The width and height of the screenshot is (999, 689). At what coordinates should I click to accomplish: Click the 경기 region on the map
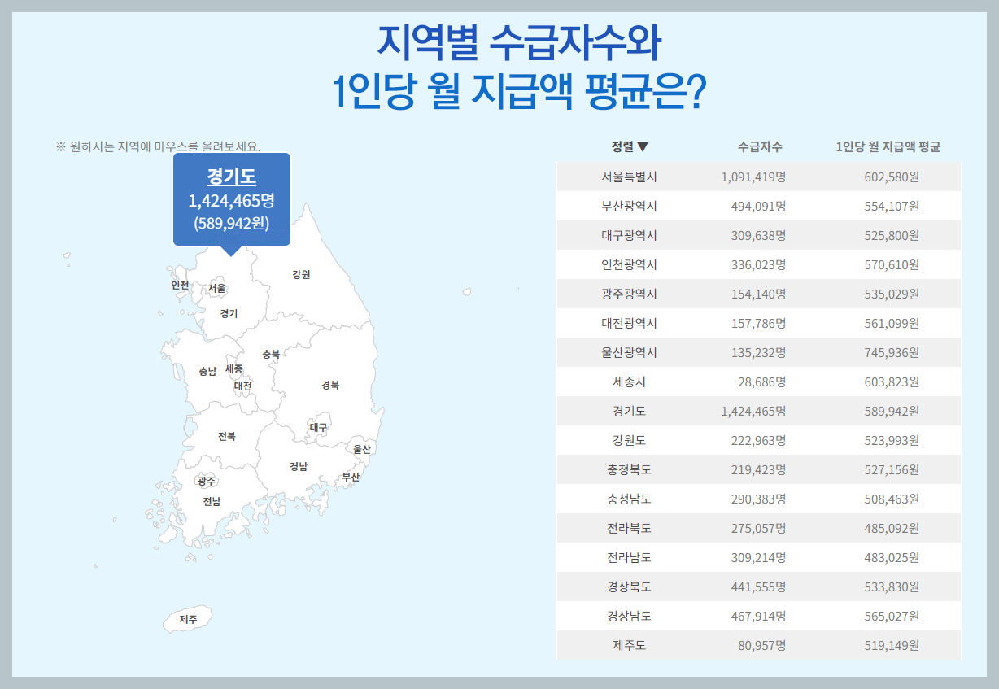(229, 313)
